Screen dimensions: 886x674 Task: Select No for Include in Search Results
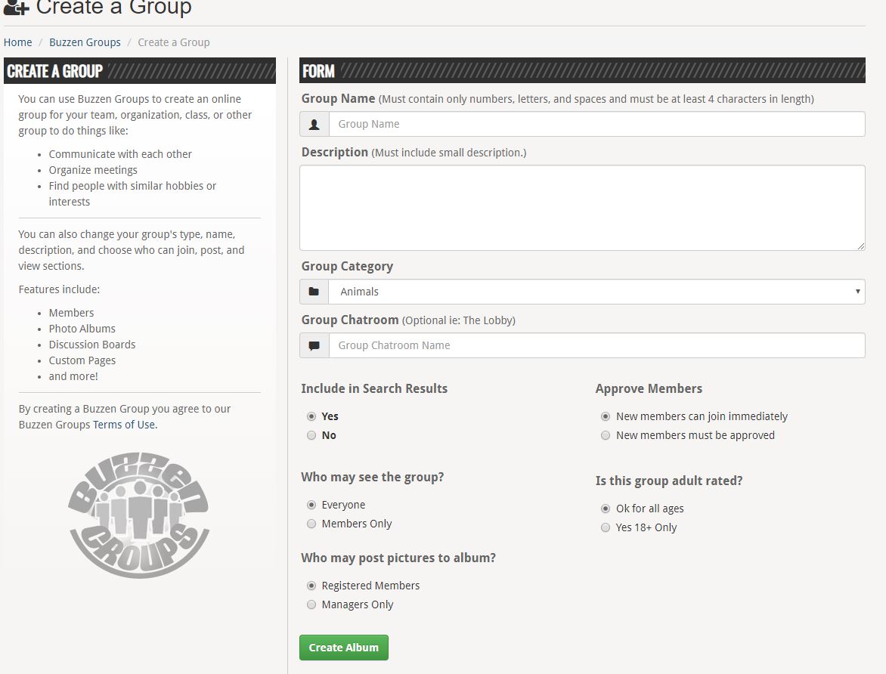(x=311, y=435)
